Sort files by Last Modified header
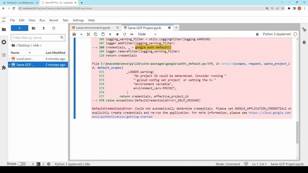 click(55, 53)
